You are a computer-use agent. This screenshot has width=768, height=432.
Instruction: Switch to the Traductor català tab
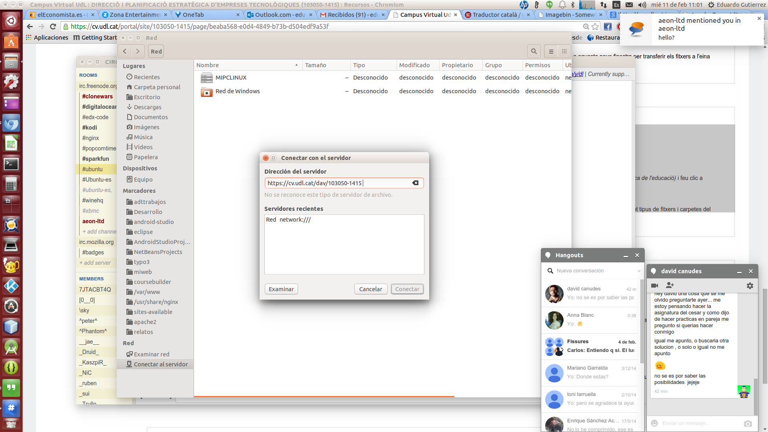497,14
